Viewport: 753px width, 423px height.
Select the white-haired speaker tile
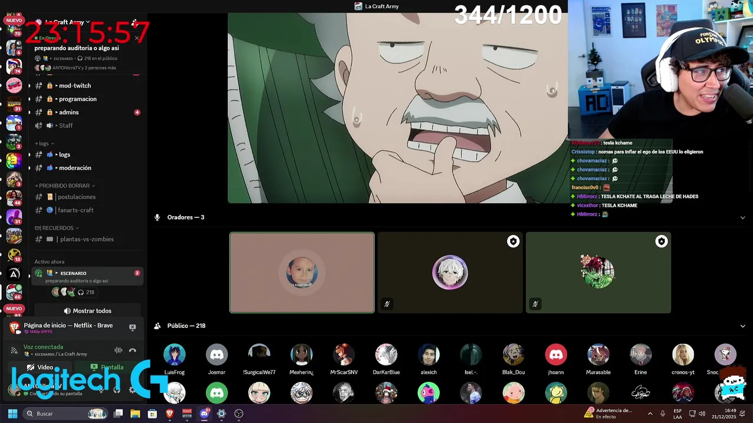click(x=450, y=273)
